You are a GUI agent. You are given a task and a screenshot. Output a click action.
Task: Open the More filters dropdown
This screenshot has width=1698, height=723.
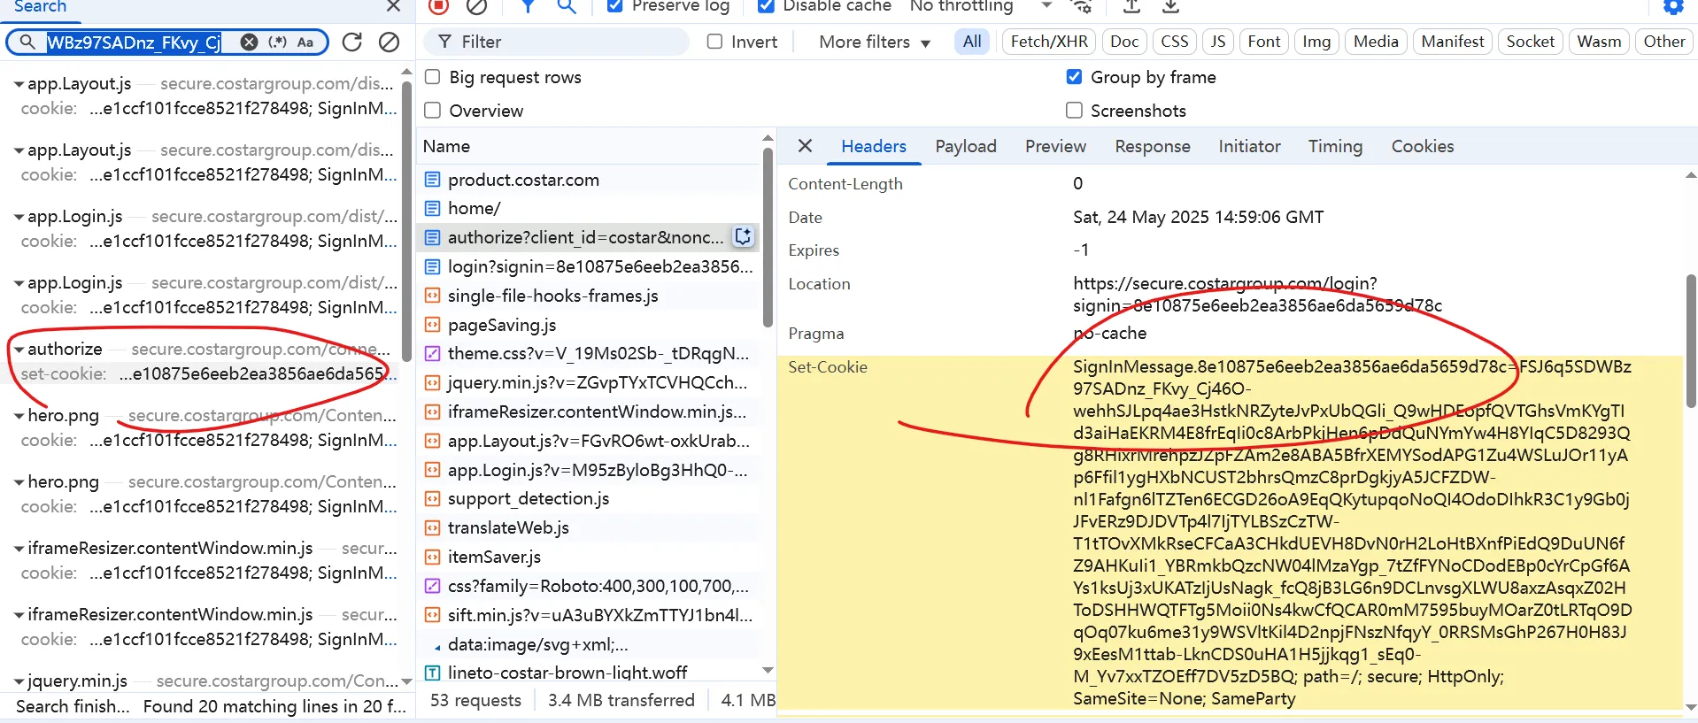[x=875, y=42]
